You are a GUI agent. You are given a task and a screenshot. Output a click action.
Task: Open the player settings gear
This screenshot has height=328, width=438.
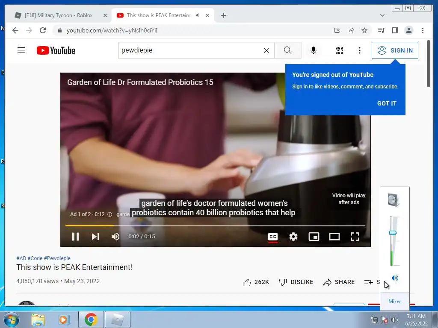pyautogui.click(x=293, y=237)
